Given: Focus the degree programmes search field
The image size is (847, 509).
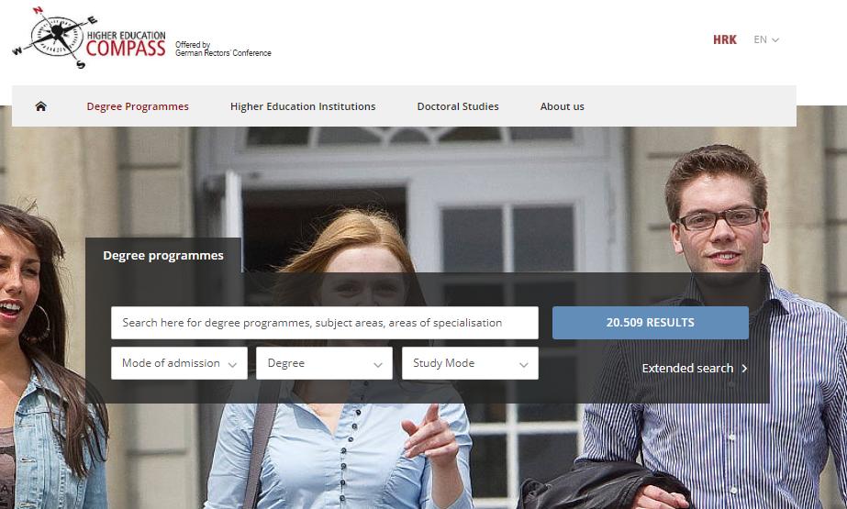Looking at the screenshot, I should [325, 323].
